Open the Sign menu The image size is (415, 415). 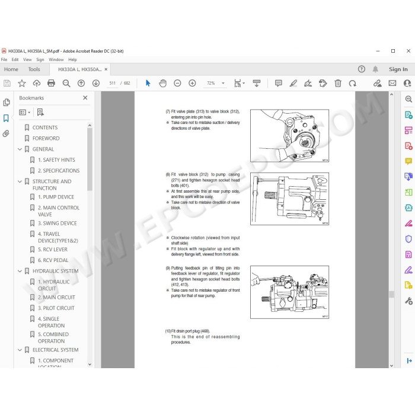click(x=40, y=59)
